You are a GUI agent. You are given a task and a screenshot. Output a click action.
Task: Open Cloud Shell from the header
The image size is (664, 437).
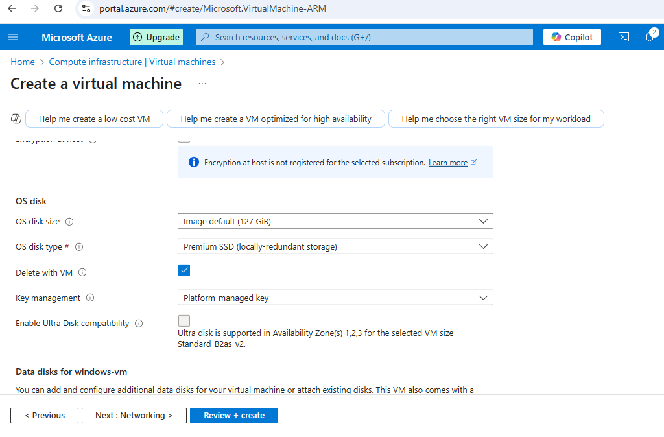click(x=624, y=37)
